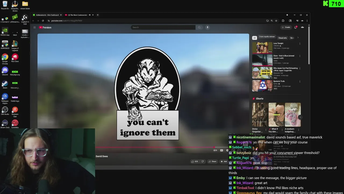
Task: Go to YouTube Premium home logo
Action: tap(45, 27)
